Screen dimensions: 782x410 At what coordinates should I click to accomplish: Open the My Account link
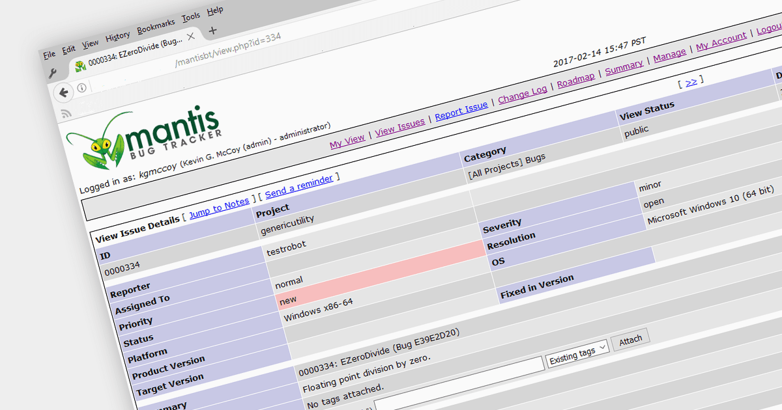click(721, 42)
